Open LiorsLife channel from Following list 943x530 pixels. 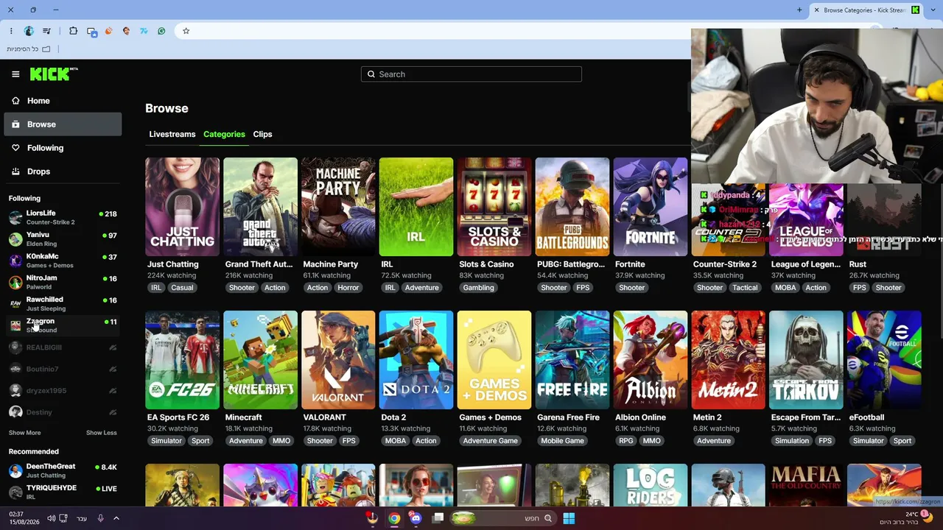[63, 218]
